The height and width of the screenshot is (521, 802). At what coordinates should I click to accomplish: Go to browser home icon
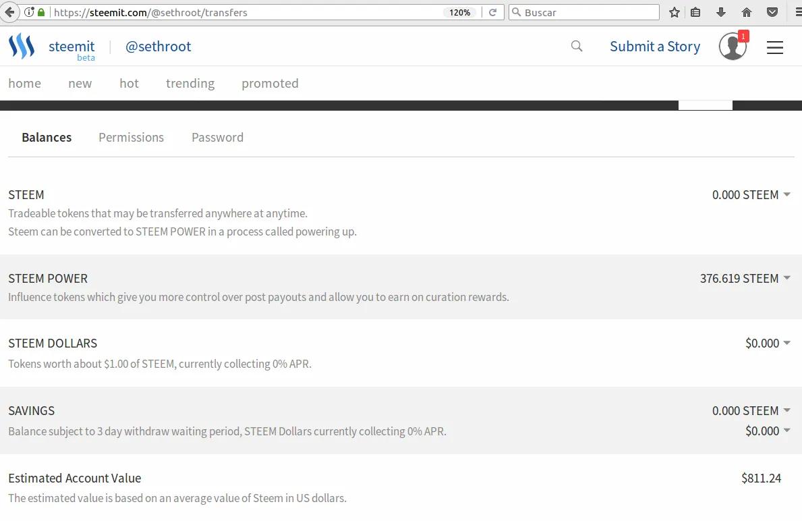coord(747,12)
